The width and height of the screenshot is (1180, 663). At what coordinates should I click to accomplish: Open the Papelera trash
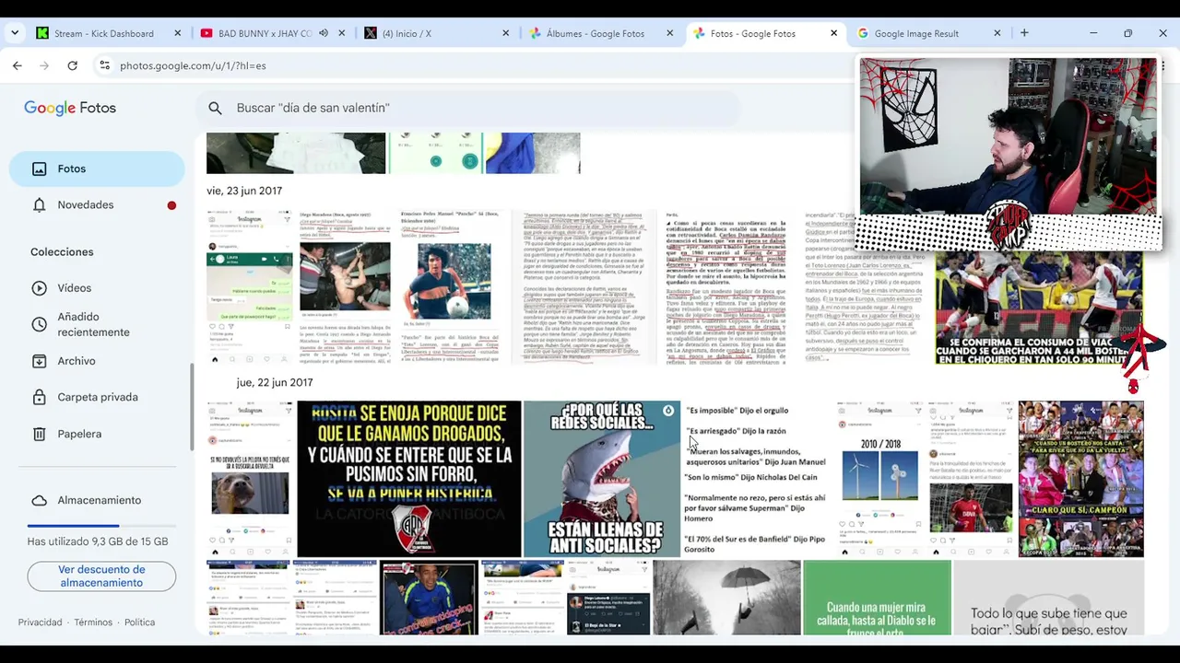97,434
